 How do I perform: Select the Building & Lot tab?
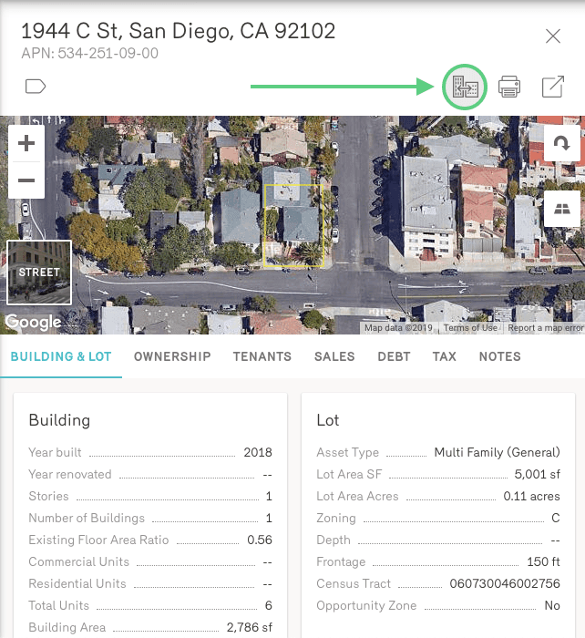(61, 356)
